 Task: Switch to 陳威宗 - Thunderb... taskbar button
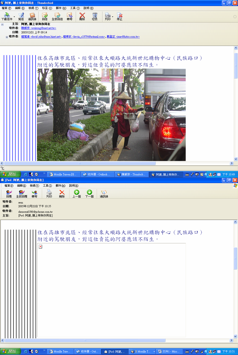pos(132,174)
